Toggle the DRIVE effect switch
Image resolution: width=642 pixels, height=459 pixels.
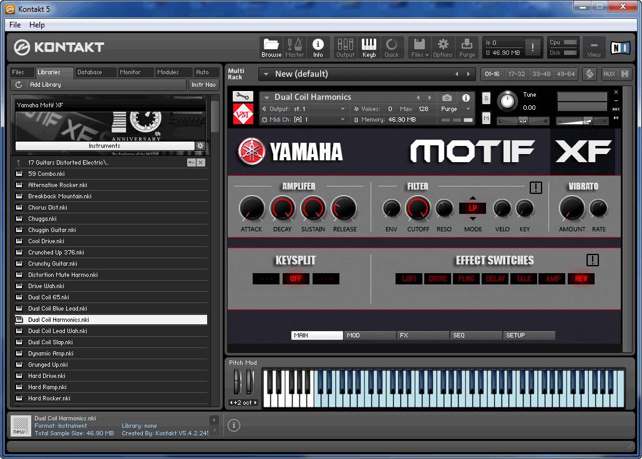[437, 279]
